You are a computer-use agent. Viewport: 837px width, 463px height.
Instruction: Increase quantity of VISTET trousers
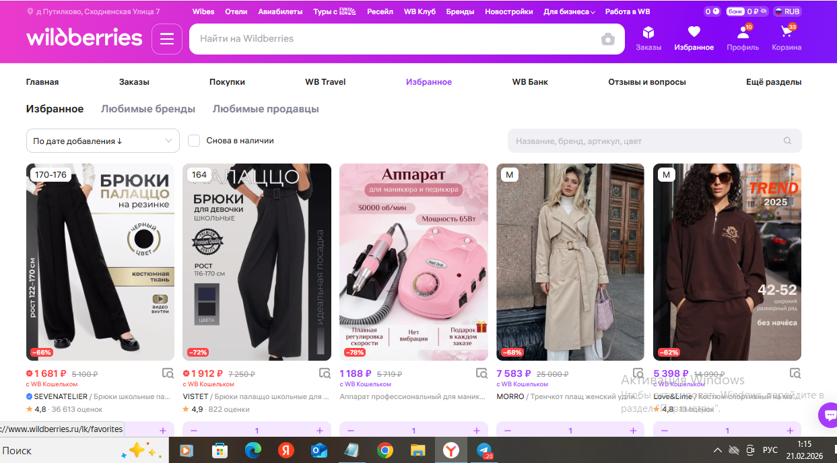tap(320, 430)
